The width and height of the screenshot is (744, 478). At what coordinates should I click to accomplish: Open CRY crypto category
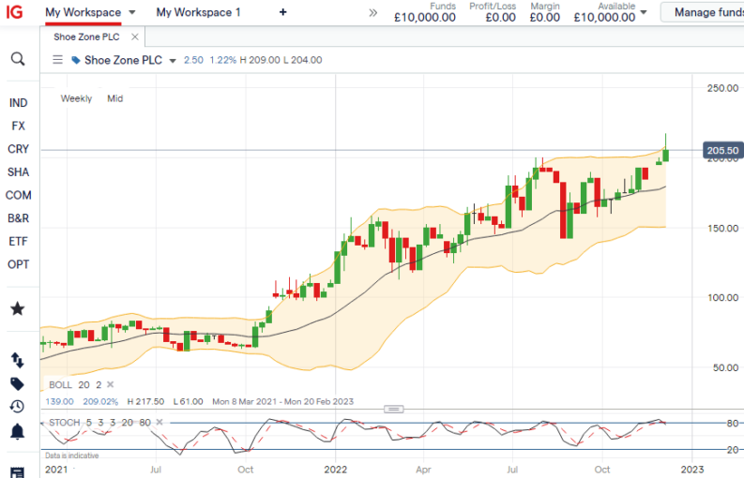18,149
